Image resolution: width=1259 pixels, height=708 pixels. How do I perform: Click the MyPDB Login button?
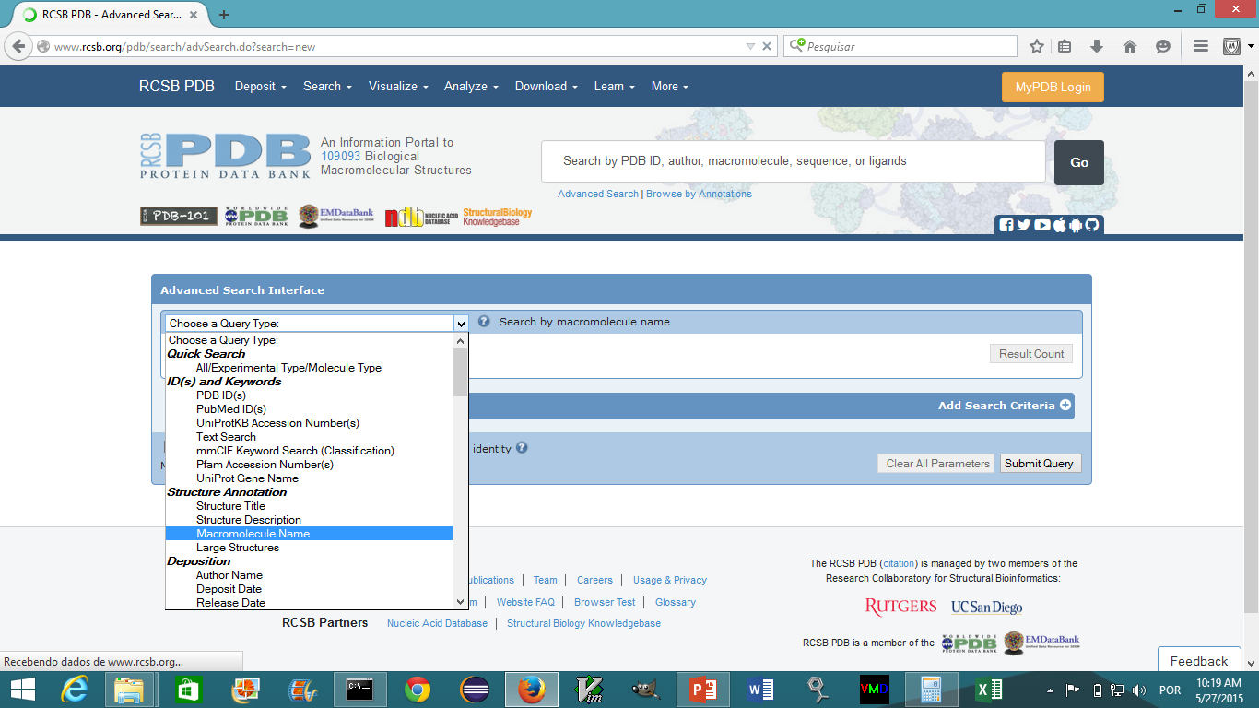[1053, 88]
